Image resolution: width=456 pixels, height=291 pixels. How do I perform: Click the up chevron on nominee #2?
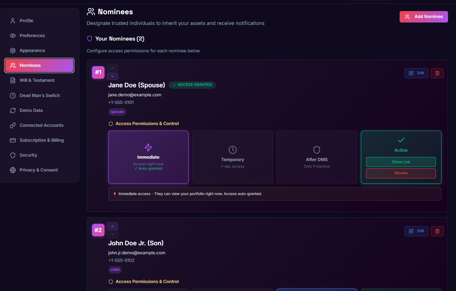point(112,226)
